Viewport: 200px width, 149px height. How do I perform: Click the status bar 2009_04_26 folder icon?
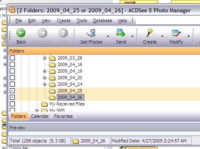point(76,141)
